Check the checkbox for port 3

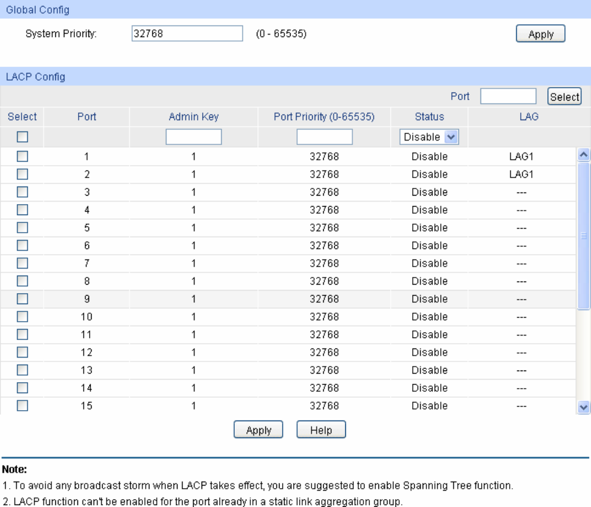click(x=23, y=192)
